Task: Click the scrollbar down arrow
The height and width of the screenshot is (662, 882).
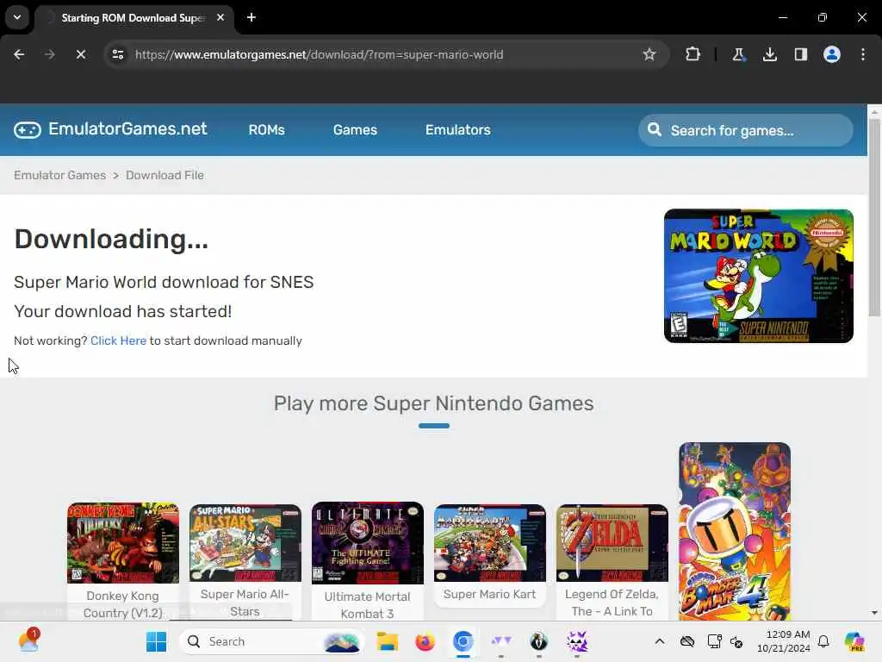Action: pyautogui.click(x=874, y=613)
